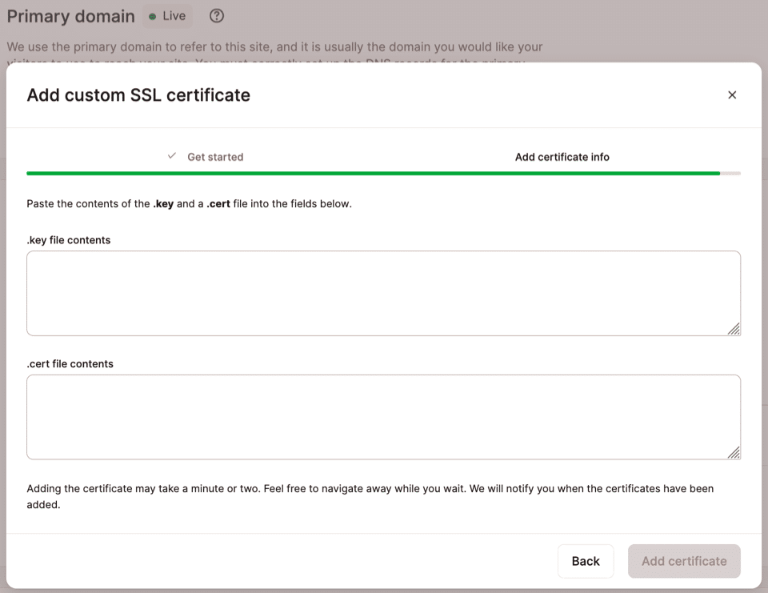Submit with the Add certificate button
Screen dimensions: 768x593
(684, 561)
